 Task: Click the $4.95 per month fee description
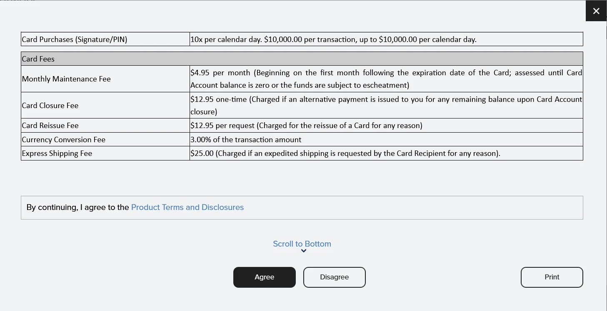coord(386,79)
